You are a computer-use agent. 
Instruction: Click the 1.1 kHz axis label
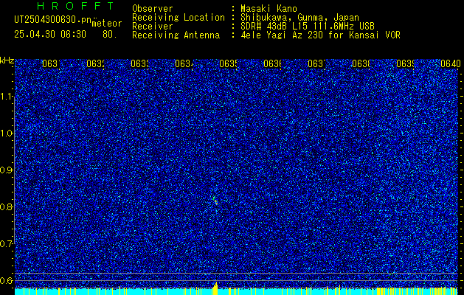7,96
